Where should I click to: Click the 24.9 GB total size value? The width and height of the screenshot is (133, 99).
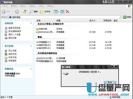(92, 42)
